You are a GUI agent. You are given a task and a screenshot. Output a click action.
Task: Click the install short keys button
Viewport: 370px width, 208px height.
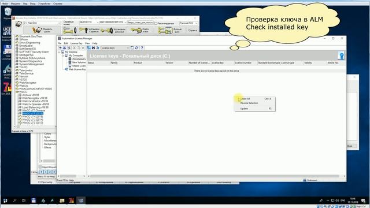tap(89, 30)
